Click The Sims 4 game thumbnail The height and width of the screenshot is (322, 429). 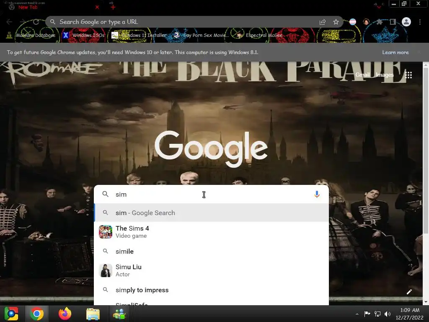106,232
